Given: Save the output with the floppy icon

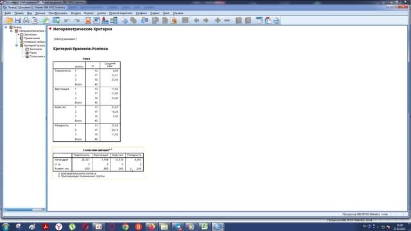Looking at the screenshot, I should click(17, 21).
